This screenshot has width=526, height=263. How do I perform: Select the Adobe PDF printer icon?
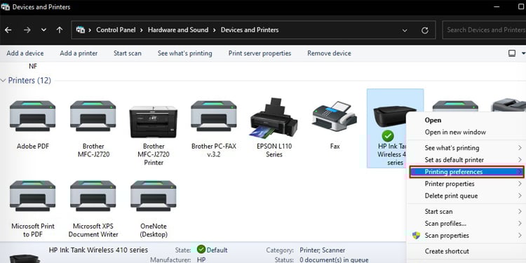click(32, 116)
